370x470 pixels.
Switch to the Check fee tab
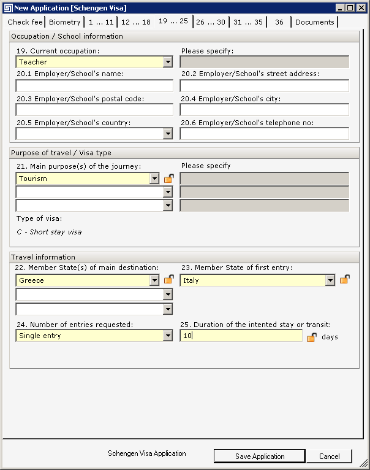pos(25,22)
